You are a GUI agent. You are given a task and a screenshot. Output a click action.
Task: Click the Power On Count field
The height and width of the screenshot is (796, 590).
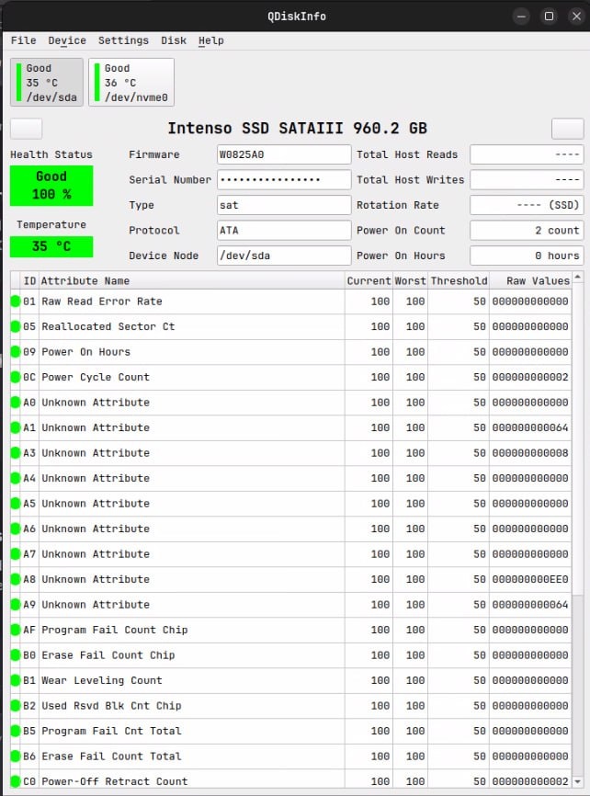point(527,231)
